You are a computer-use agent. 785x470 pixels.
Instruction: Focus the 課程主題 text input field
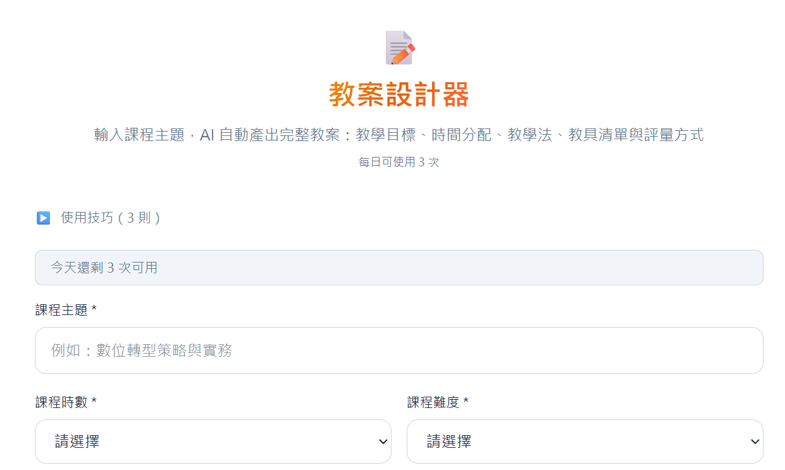coord(399,350)
